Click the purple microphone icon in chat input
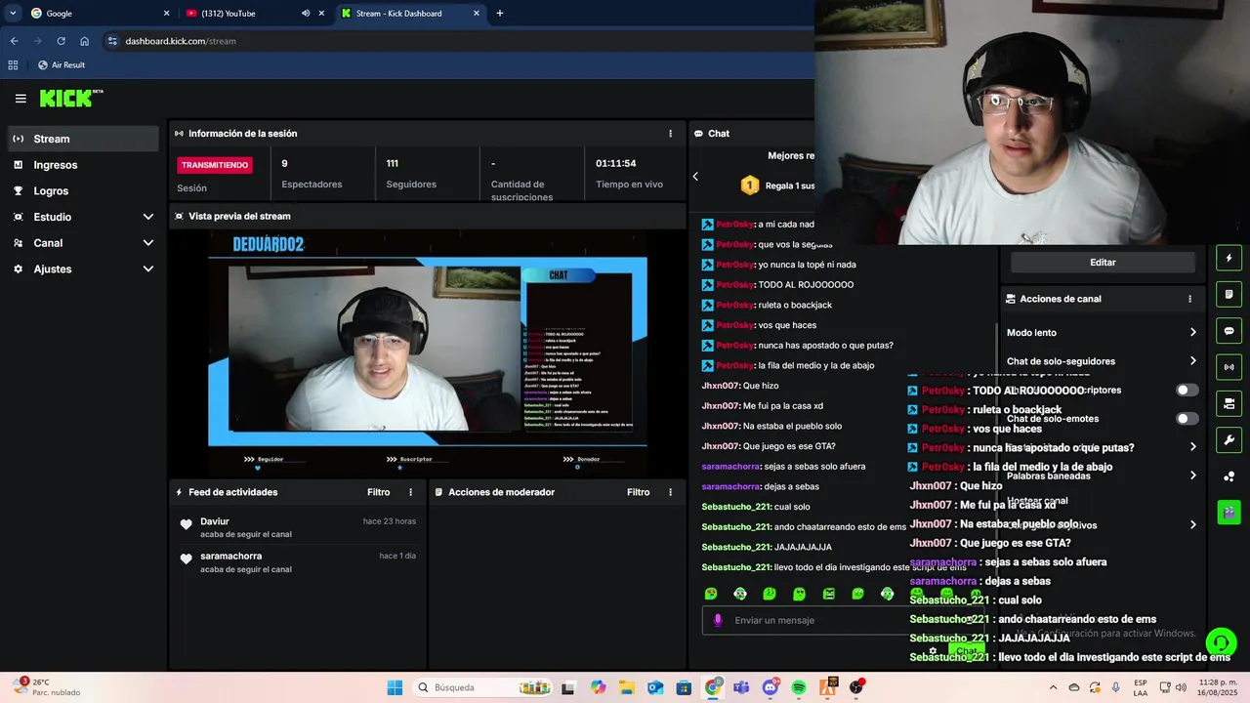Viewport: 1250px width, 703px height. pos(718,620)
